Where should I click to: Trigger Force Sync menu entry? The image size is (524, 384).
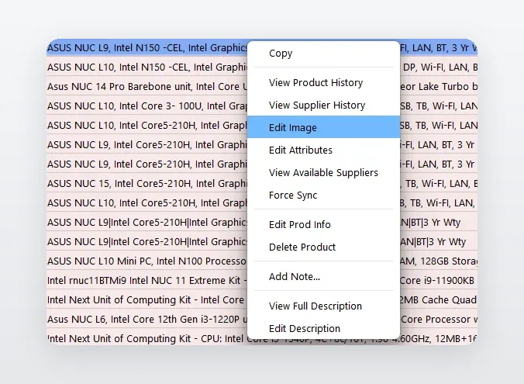[323, 195]
